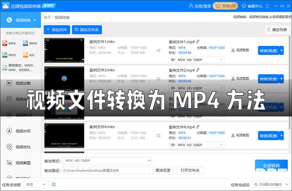Click the 案例文件1.mkv thumbnail
This screenshot has width=292, height=191.
coord(64,50)
